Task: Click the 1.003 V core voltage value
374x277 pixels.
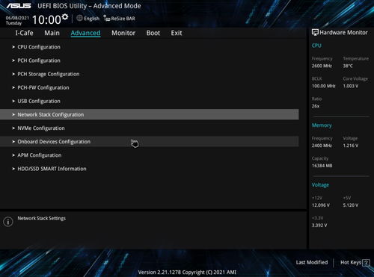Action: pos(351,86)
